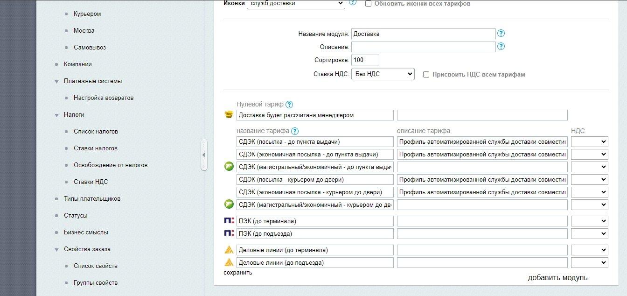Open Ставки НДС in sidebar menu
This screenshot has width=627, height=296.
point(91,182)
